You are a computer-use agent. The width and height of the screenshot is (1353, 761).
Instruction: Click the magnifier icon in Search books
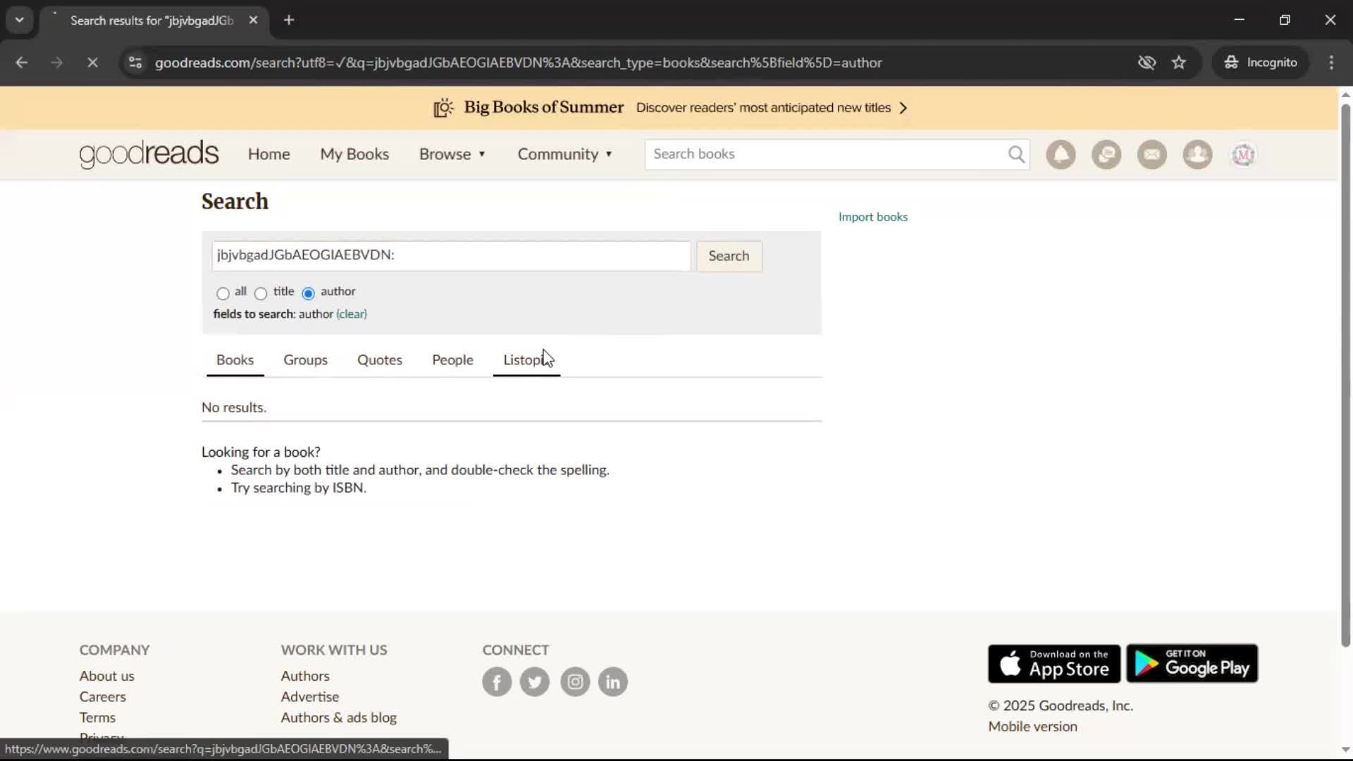coord(1015,154)
